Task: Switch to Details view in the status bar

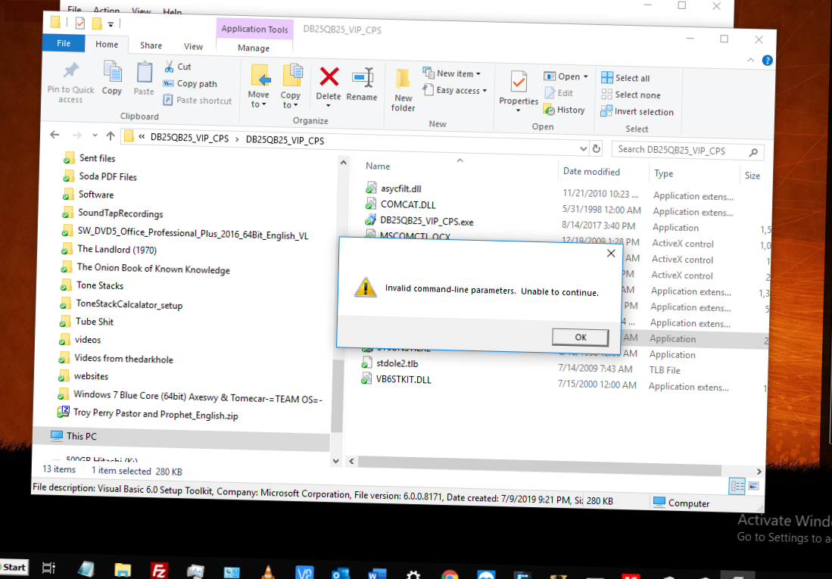Action: 737,486
